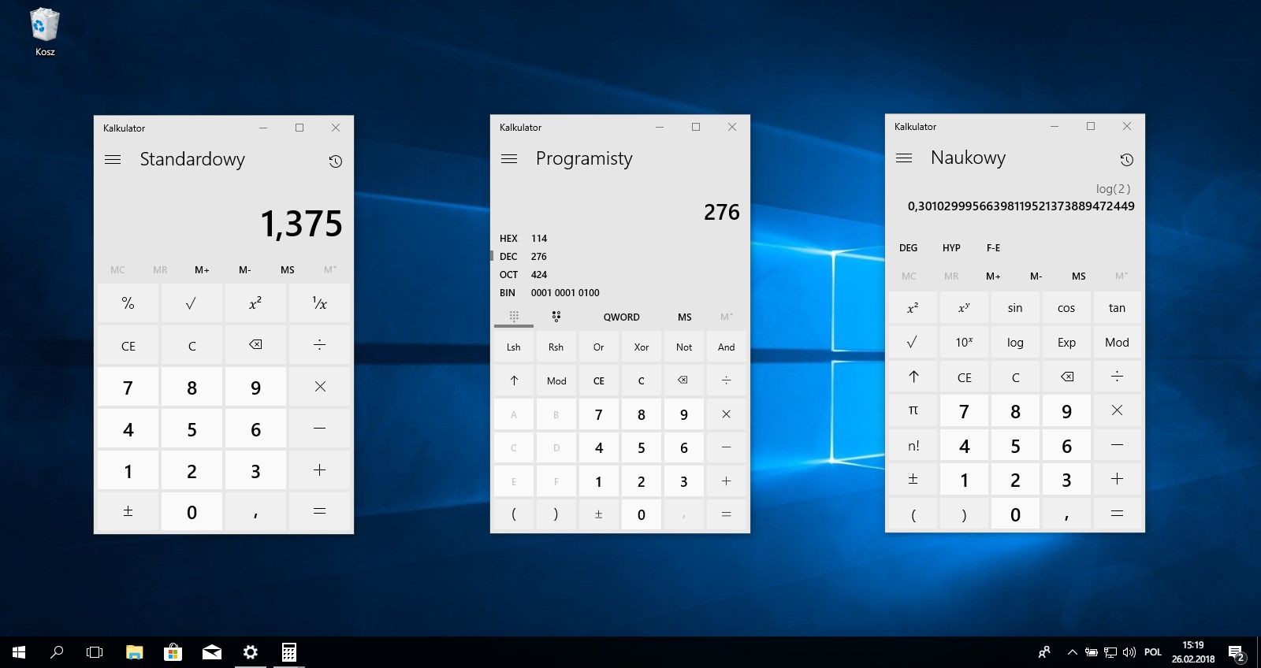Click the sin button in the Naukowy calculator
1261x668 pixels.
1015,308
